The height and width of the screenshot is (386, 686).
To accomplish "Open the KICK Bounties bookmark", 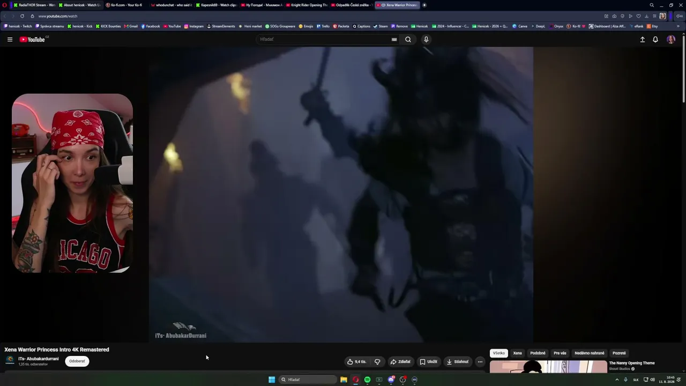I will point(108,26).
